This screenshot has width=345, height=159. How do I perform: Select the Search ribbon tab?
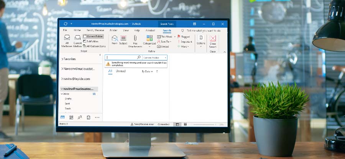tap(167, 31)
